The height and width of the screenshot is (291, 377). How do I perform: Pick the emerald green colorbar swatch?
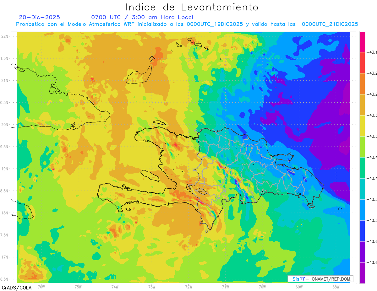pos(362,168)
